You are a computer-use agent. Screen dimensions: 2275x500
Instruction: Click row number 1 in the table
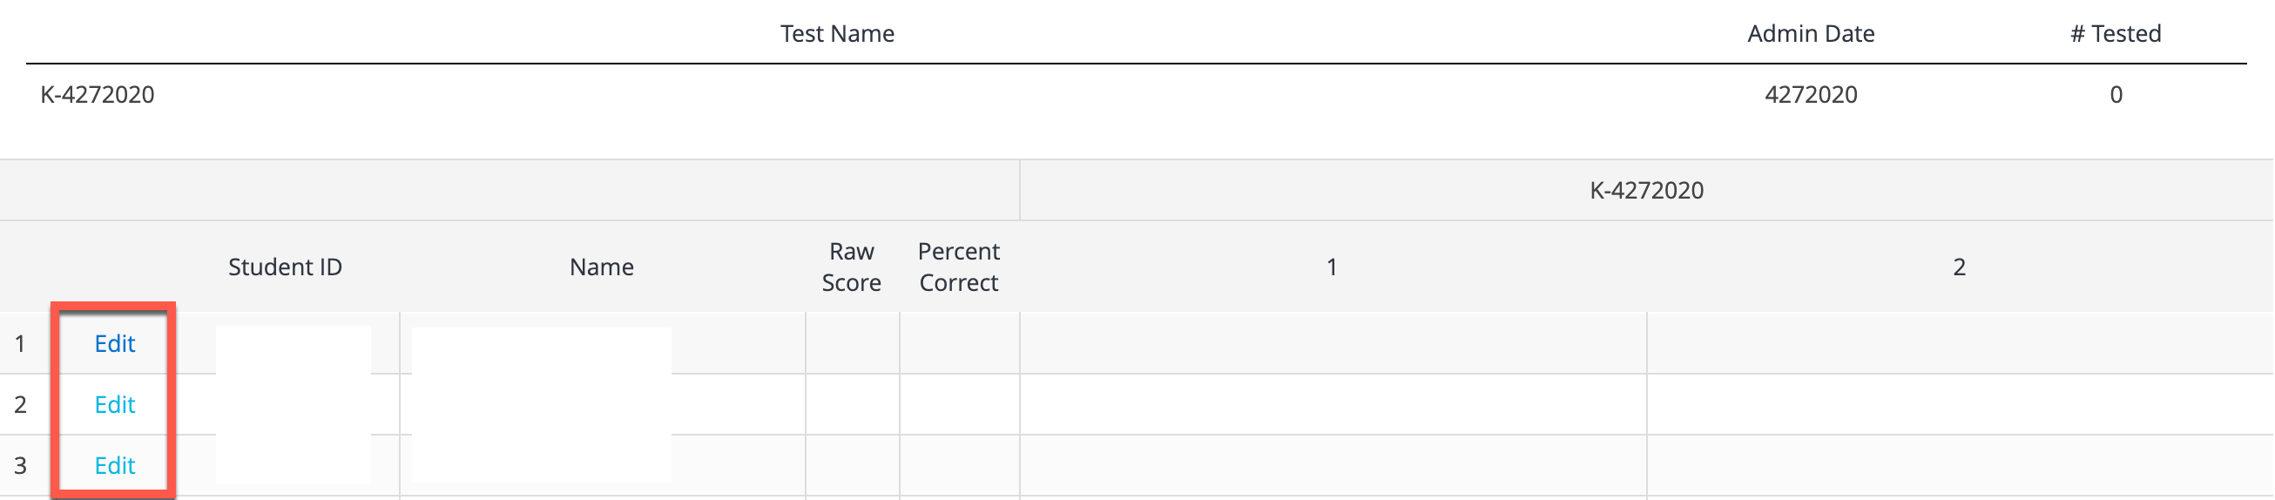click(x=20, y=343)
